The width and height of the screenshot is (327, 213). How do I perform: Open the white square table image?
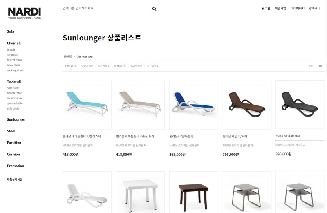tap(140, 192)
